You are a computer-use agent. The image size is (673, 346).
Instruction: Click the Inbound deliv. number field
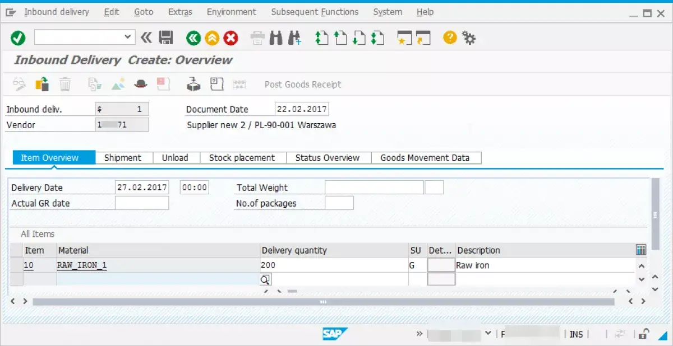(122, 109)
